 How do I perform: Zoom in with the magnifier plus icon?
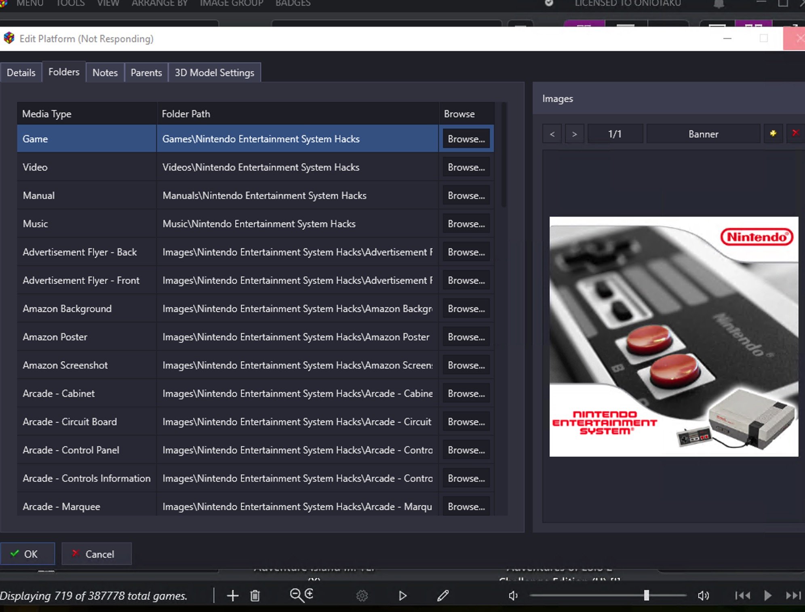point(309,593)
